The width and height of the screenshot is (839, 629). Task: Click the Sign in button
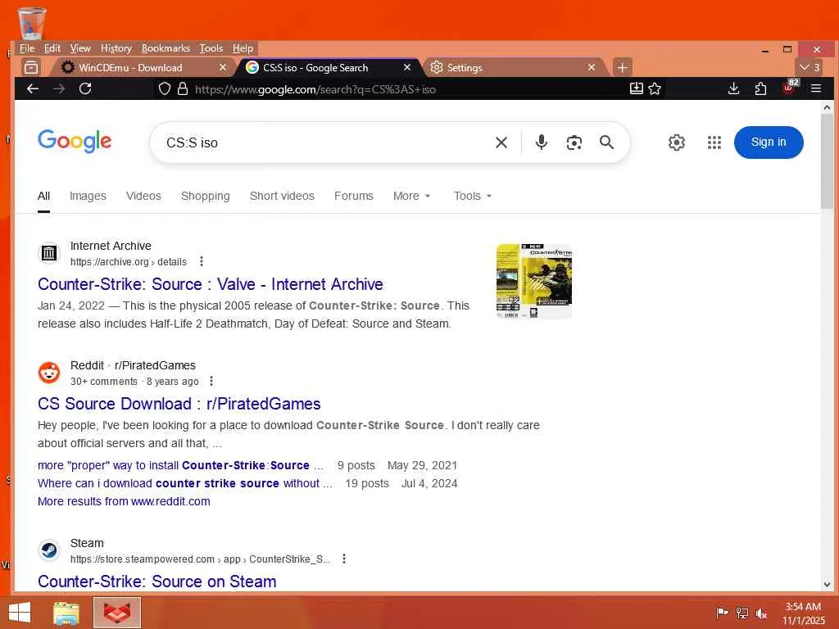769,143
